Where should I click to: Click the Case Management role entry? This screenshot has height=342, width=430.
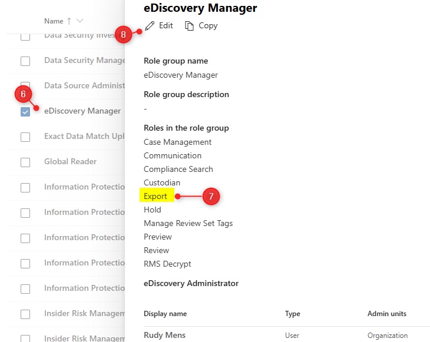tap(177, 142)
